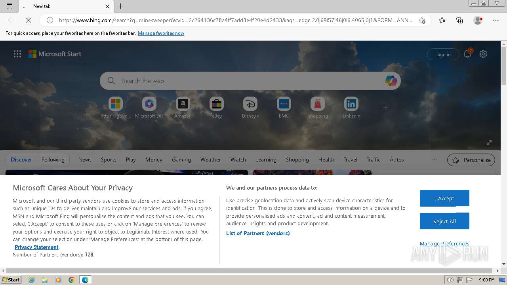Show the taskbar clock at 9:00 PM
This screenshot has width=507, height=285.
[x=487, y=280]
